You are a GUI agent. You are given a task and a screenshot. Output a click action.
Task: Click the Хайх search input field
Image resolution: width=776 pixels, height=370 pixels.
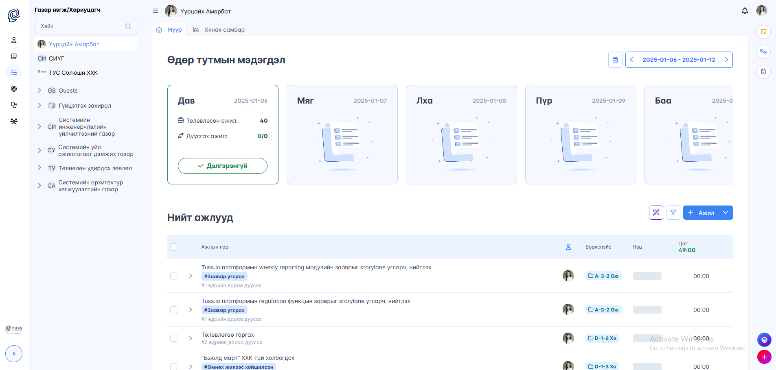81,26
